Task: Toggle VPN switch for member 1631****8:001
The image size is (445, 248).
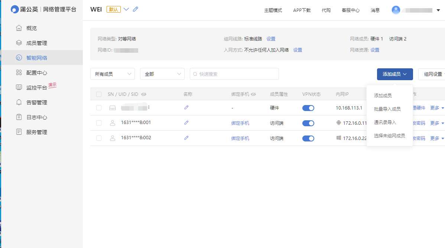Action: tap(308, 123)
